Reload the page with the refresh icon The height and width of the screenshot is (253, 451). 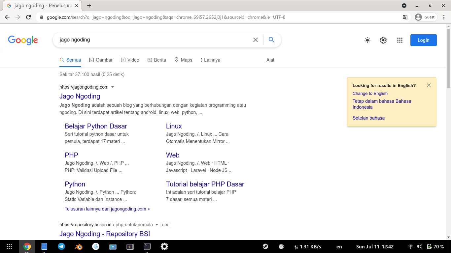click(x=28, y=17)
